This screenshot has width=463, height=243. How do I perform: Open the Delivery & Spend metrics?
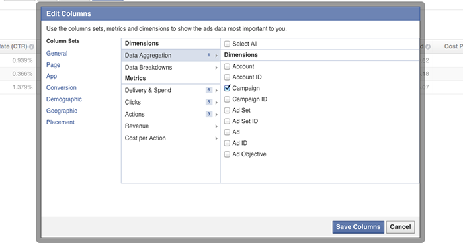click(x=171, y=90)
